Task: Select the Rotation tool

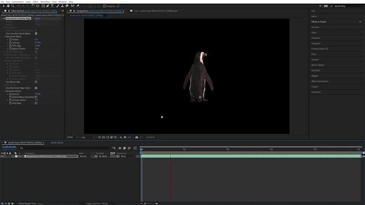Action: (33, 6)
